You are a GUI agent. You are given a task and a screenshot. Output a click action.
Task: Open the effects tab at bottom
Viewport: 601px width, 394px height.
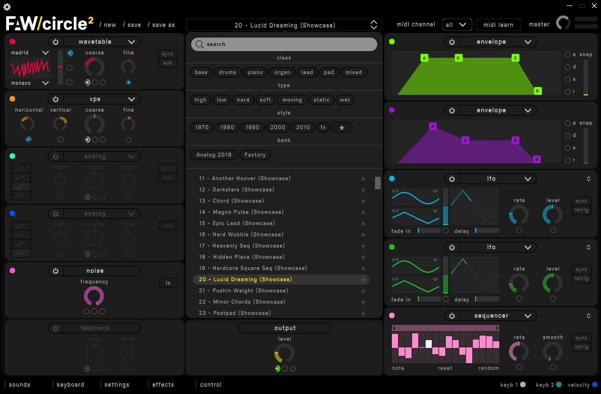click(x=163, y=385)
